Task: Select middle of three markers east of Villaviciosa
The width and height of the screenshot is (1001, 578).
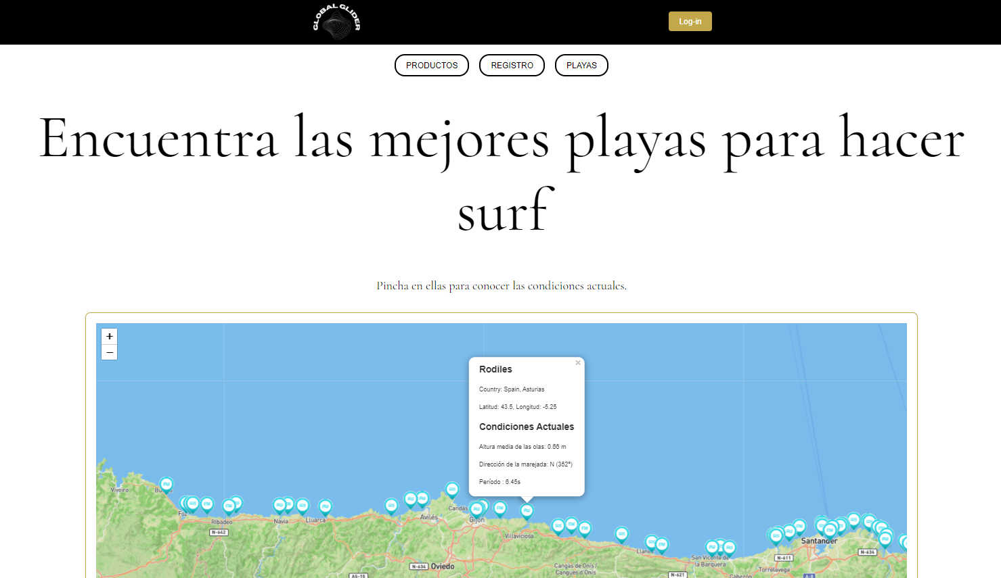Action: (572, 525)
